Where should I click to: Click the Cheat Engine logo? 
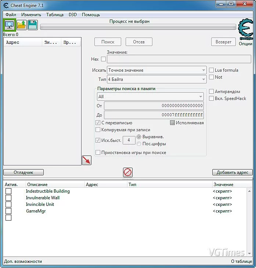[x=246, y=29]
